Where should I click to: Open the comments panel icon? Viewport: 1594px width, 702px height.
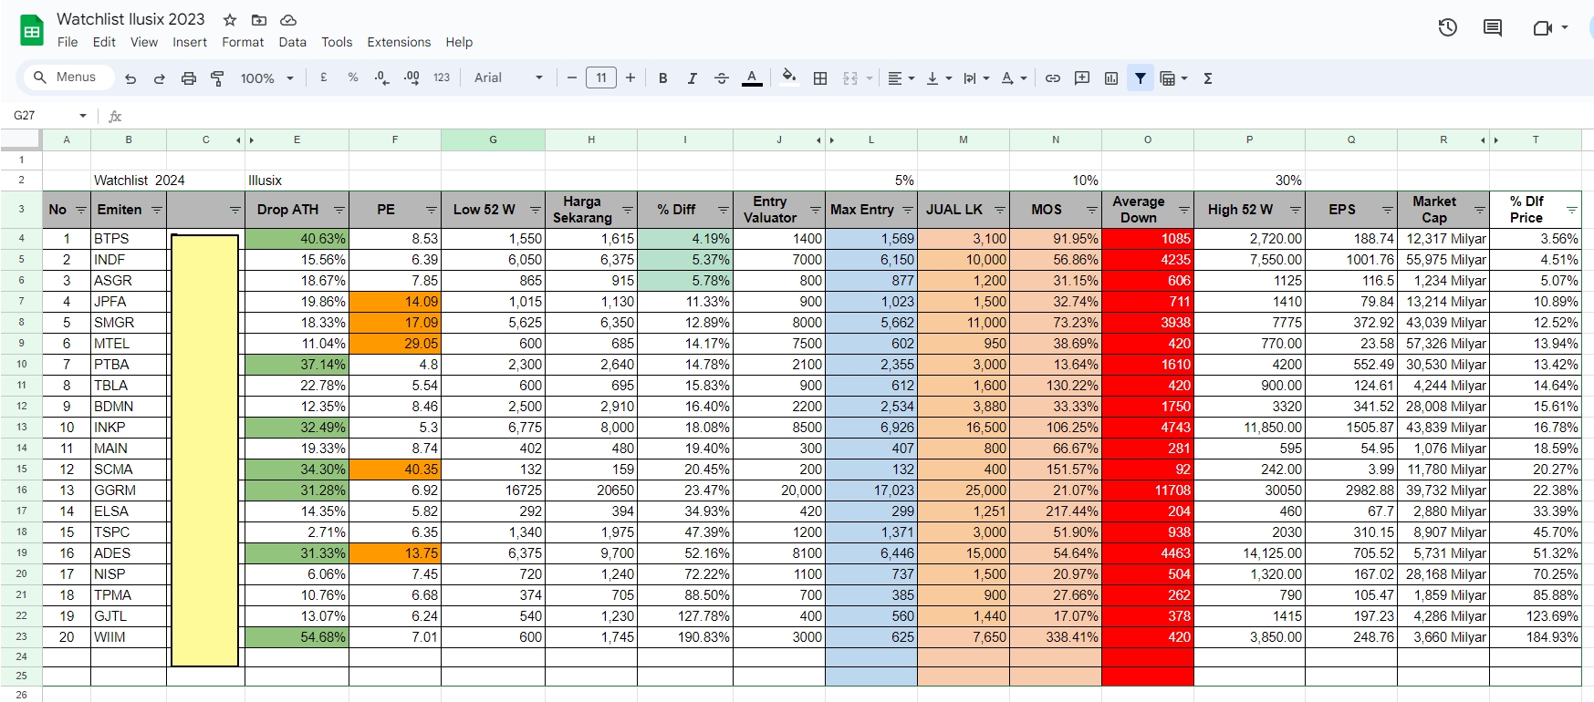(1493, 28)
